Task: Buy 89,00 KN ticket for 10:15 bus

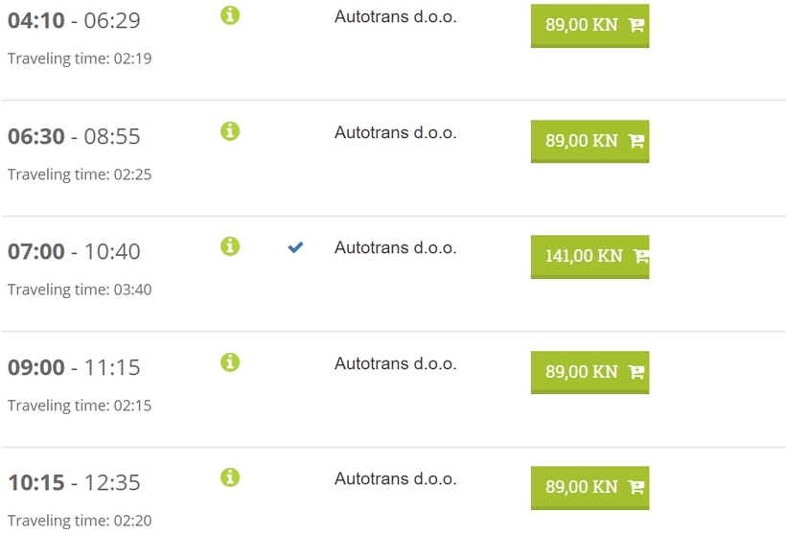Action: point(590,487)
